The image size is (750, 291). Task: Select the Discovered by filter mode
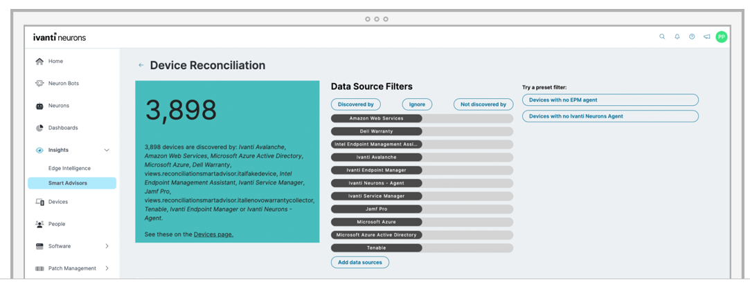coord(356,104)
